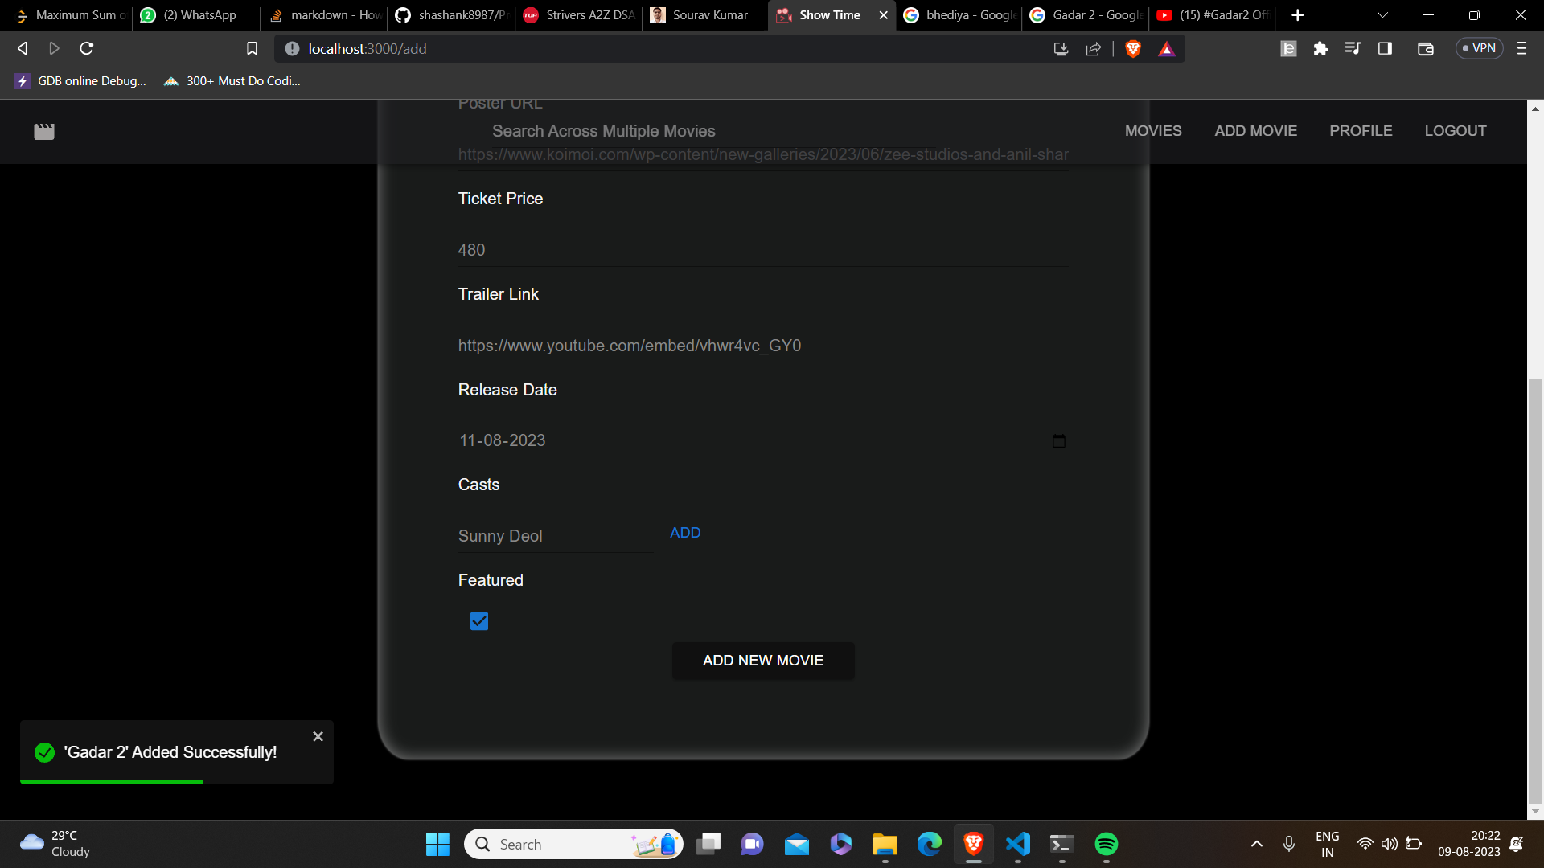The width and height of the screenshot is (1544, 868).
Task: Expand the tab search dropdown arrow
Action: click(x=1382, y=15)
